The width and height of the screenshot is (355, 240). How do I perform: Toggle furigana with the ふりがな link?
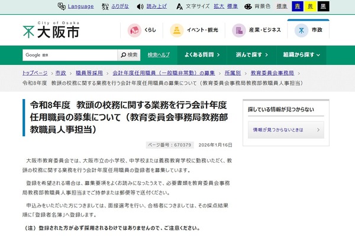(120, 6)
